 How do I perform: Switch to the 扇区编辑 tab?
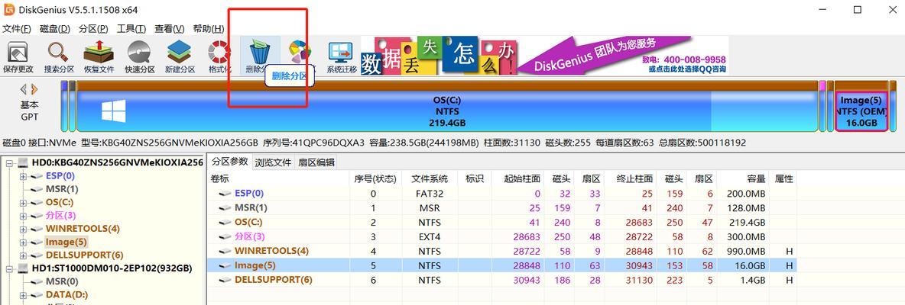316,162
